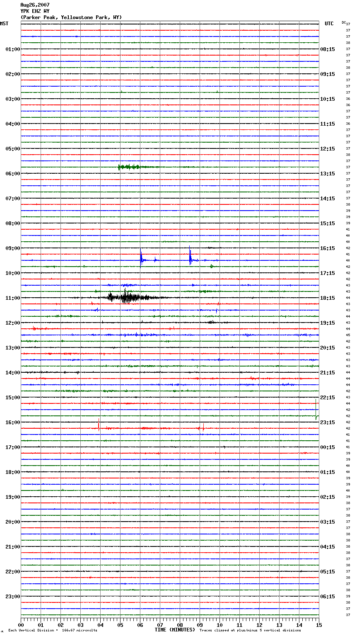
Task: Select the "14:00" MST hour label
Action: [x=13, y=373]
